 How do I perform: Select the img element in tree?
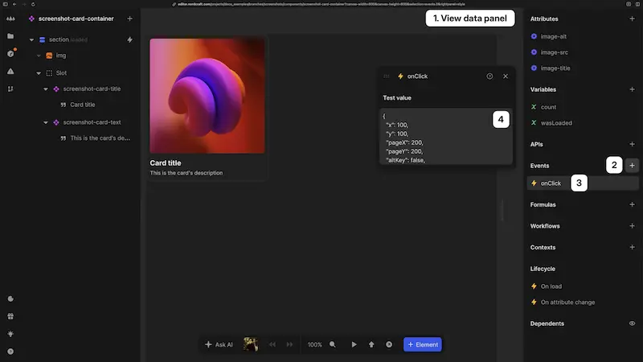(61, 56)
